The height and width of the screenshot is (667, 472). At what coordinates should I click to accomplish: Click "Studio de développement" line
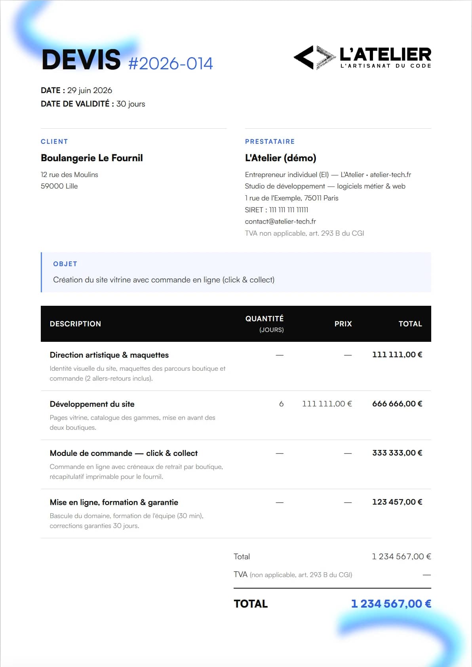pos(325,186)
